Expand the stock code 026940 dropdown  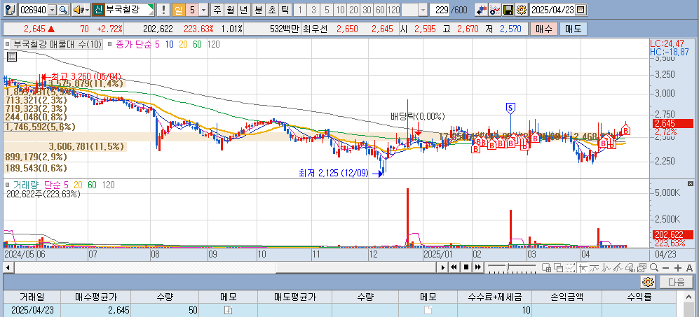(x=52, y=10)
